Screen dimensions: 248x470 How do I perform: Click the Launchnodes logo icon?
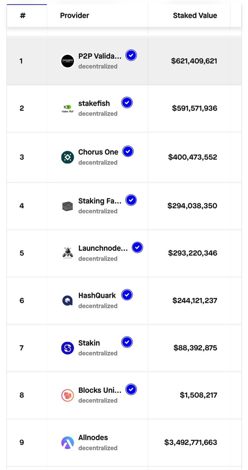point(68,253)
